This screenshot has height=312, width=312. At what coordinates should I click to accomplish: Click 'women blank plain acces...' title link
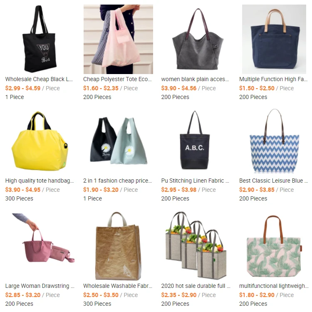(195, 79)
